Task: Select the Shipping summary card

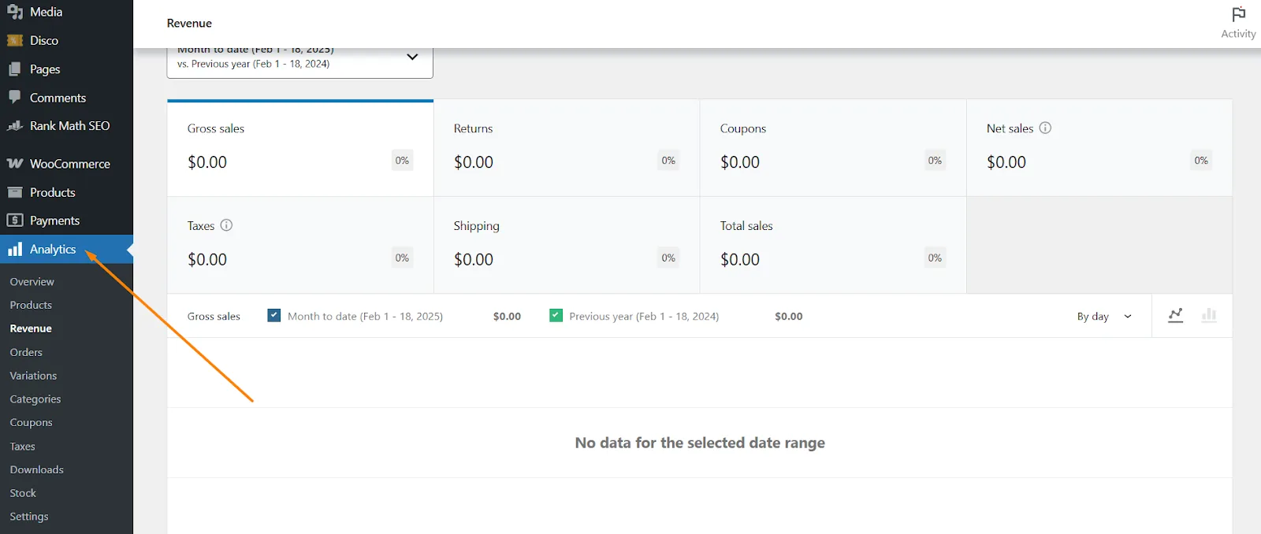Action: (x=567, y=245)
